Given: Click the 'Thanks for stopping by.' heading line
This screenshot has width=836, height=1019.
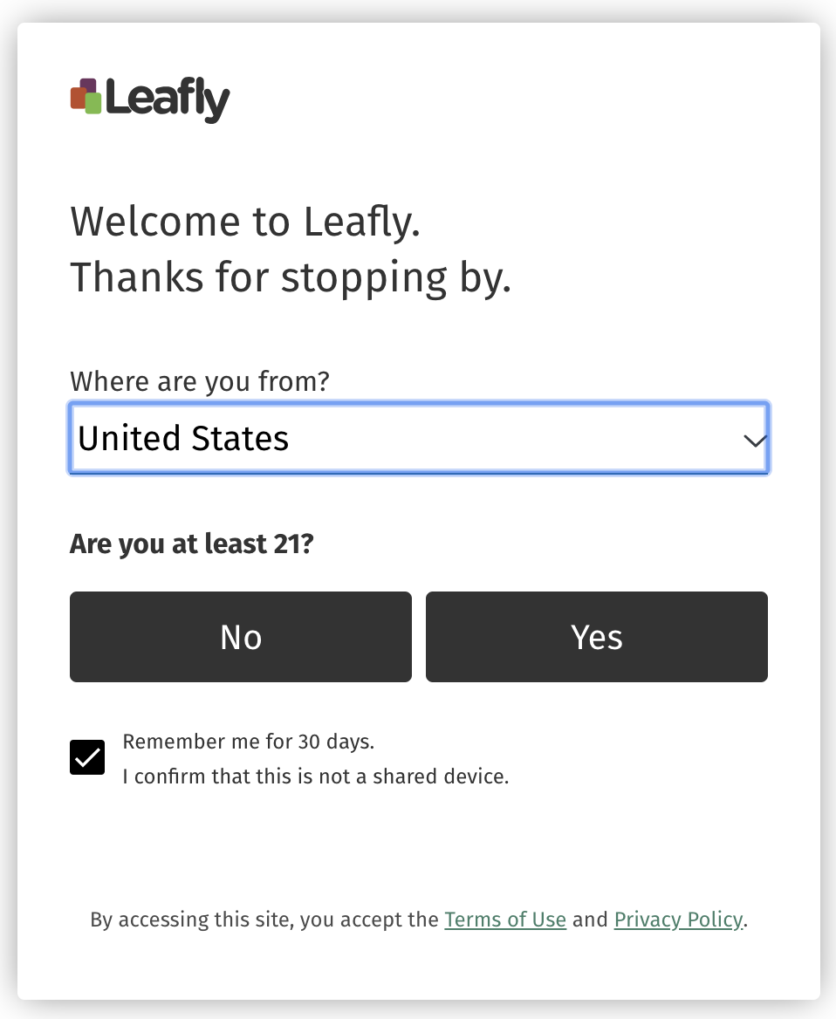Looking at the screenshot, I should coord(291,277).
